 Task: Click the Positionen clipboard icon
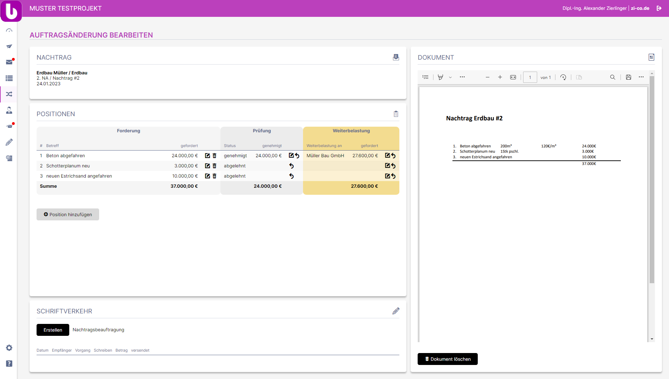396,114
